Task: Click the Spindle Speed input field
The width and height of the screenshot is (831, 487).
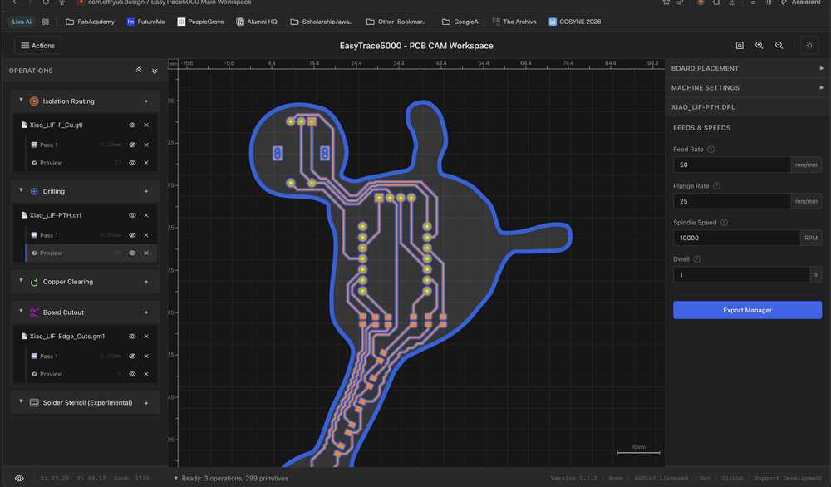Action: (x=736, y=238)
